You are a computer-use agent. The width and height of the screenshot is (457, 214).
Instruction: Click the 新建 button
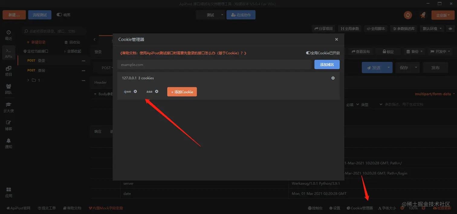[14, 15]
